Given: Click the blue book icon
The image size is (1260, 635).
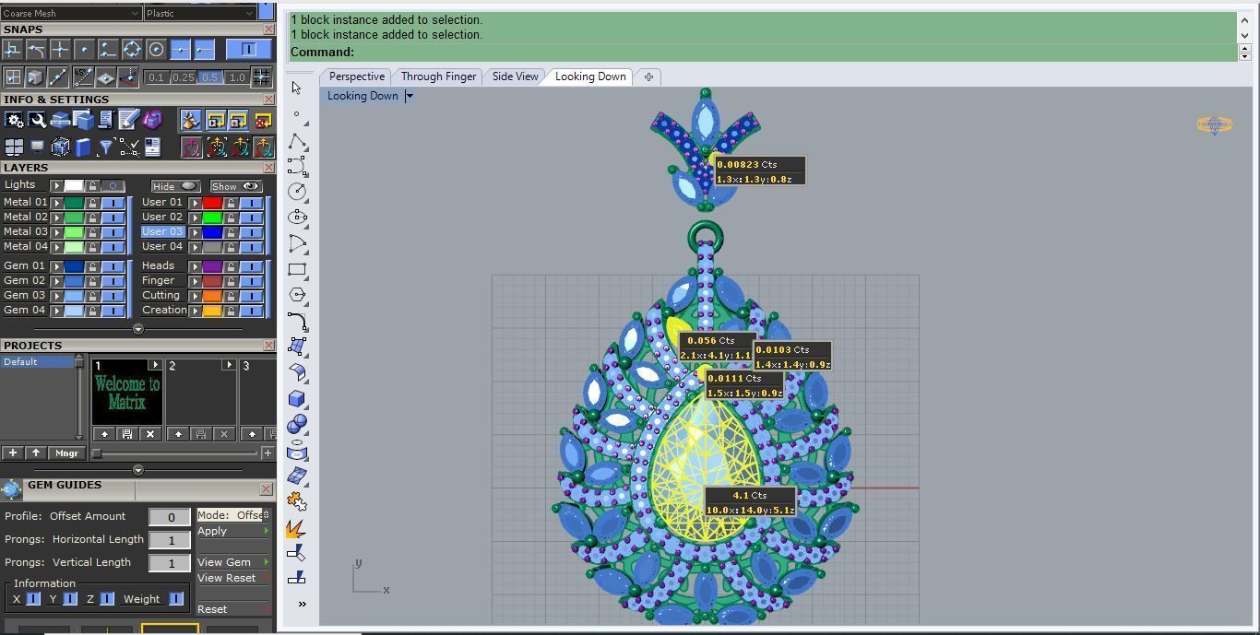Looking at the screenshot, I should pyautogui.click(x=83, y=147).
